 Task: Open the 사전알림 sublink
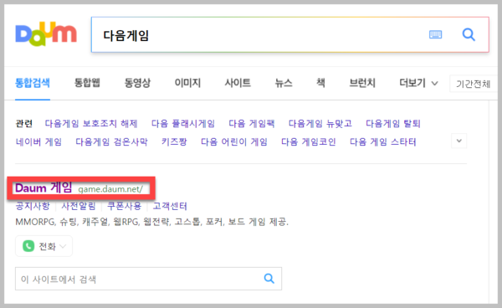[79, 206]
